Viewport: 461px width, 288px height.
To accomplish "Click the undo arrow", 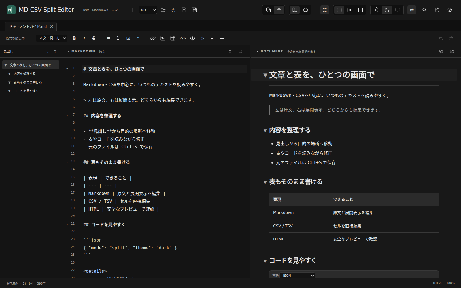I will [441, 38].
